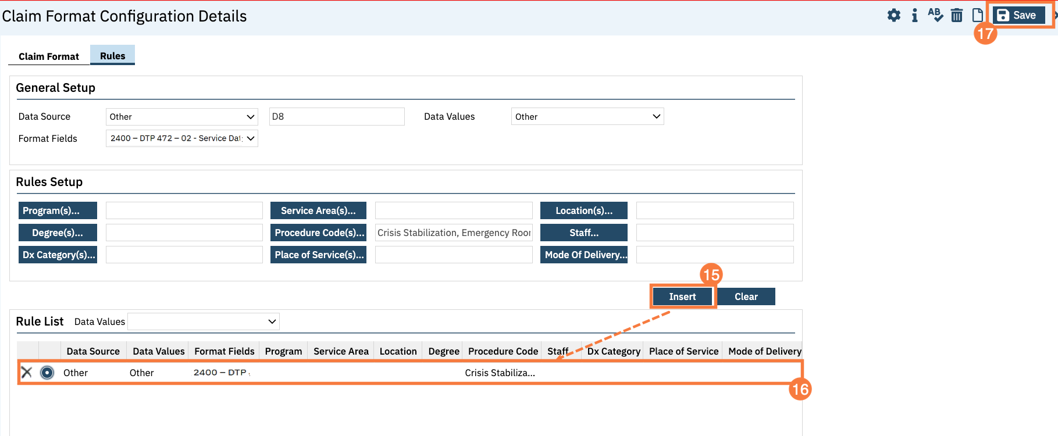The height and width of the screenshot is (436, 1058).
Task: Expand the Rule List Data Values dropdown
Action: (204, 321)
